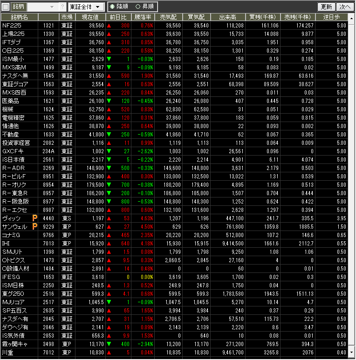Click the 逆日歩 column header
The width and height of the screenshot is (356, 360).
click(331, 17)
